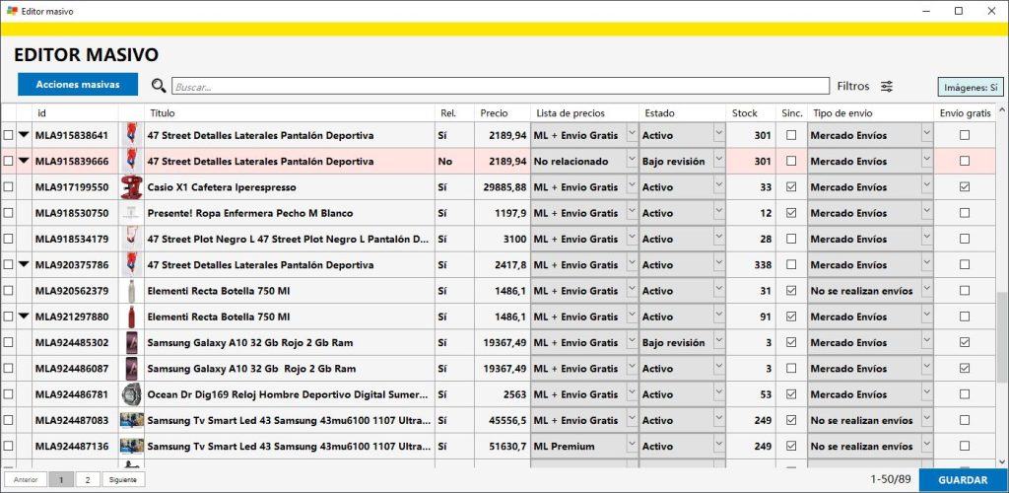Click the GUARDAR button
Screen dimensions: 1009x493
coord(964,480)
